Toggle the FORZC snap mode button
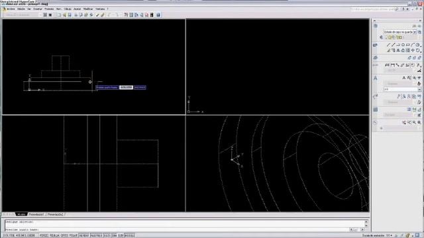Screen dimensions: 424x238 [44, 235]
